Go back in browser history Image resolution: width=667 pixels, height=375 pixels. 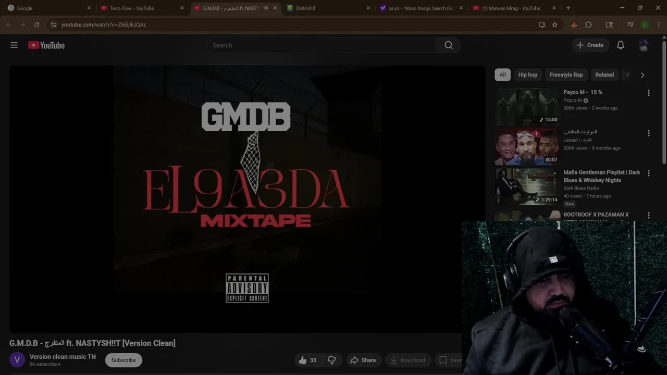pos(9,24)
